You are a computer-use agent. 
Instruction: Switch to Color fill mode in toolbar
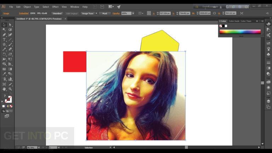pos(4,106)
